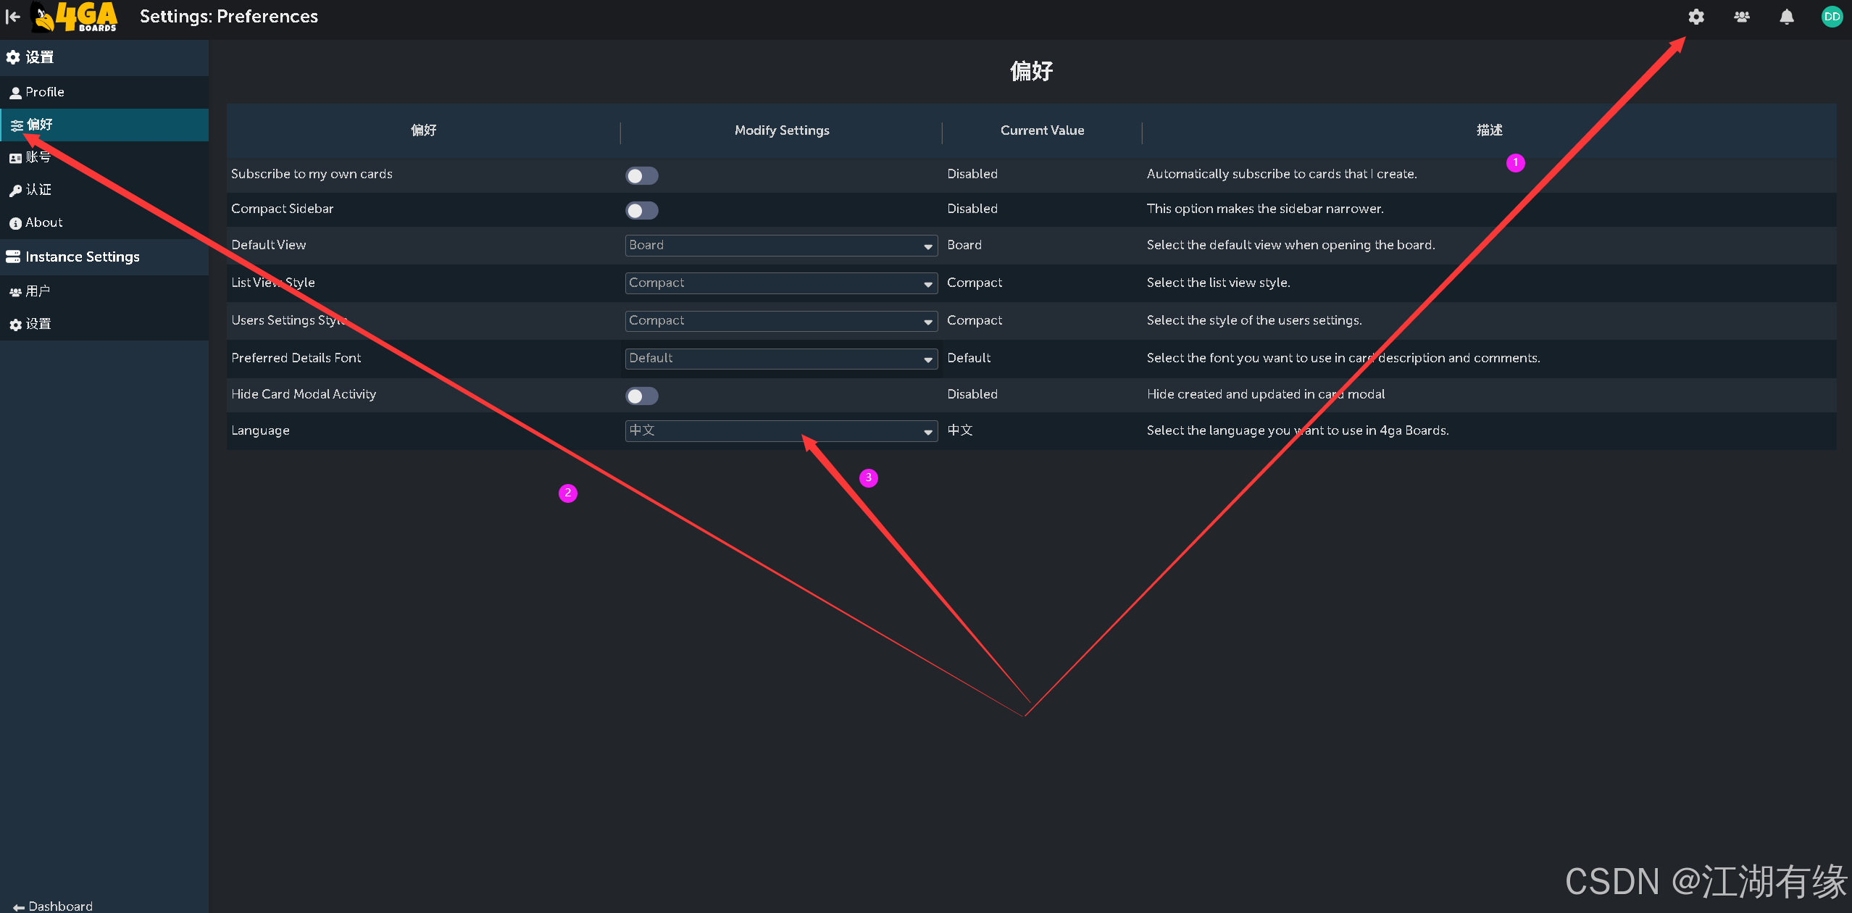
Task: Expand the List View Style dropdown
Action: [x=780, y=283]
